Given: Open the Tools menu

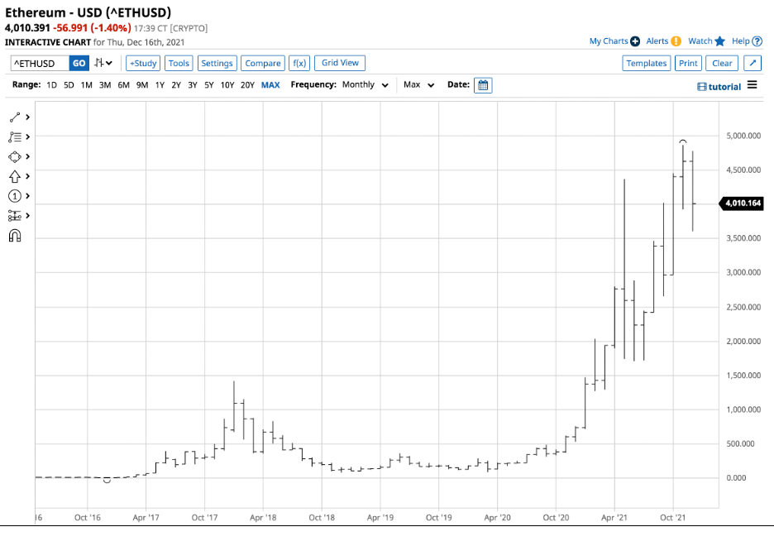Looking at the screenshot, I should pos(179,63).
